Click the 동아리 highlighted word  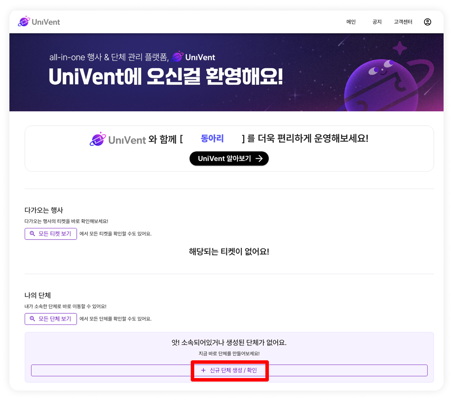pyautogui.click(x=212, y=139)
